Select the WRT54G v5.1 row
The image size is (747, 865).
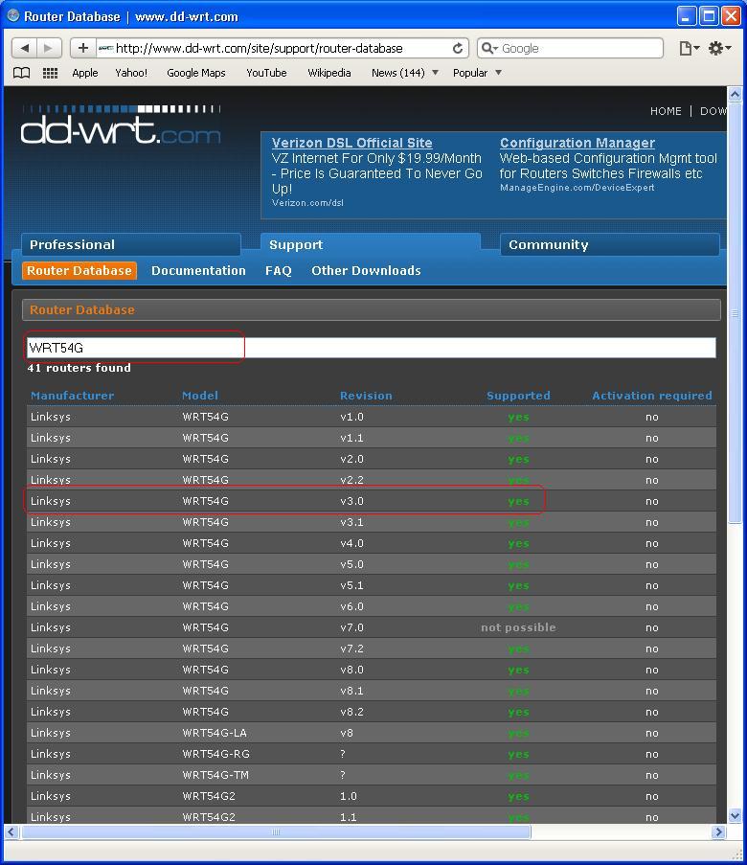point(372,584)
